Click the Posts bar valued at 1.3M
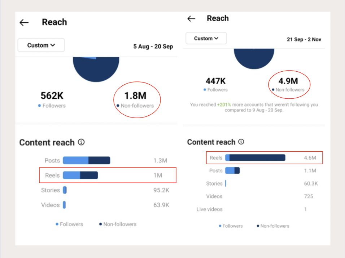The height and width of the screenshot is (258, 345). [x=87, y=160]
